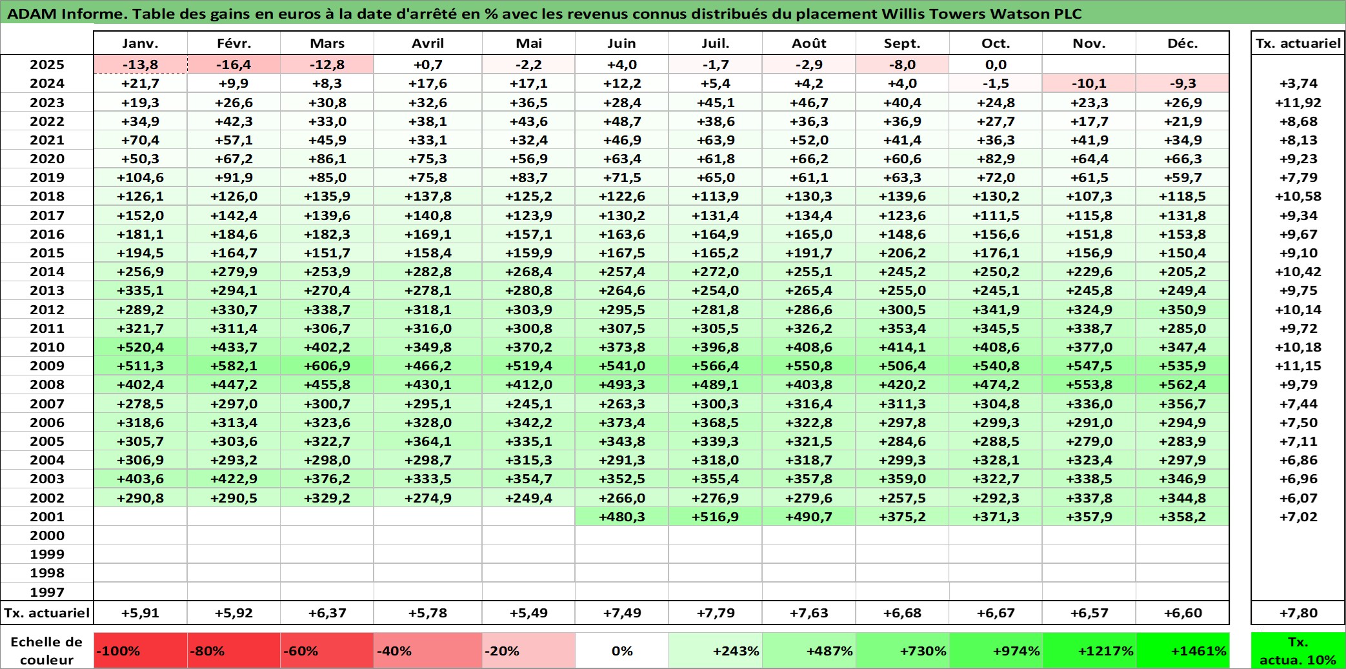Viewport: 1346px width, 669px height.
Task: Click the 2020 row label
Action: [x=47, y=159]
